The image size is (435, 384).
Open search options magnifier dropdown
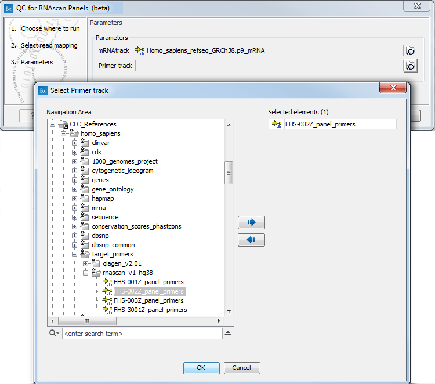point(54,333)
